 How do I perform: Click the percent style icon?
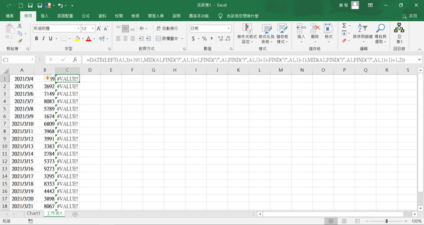204,39
